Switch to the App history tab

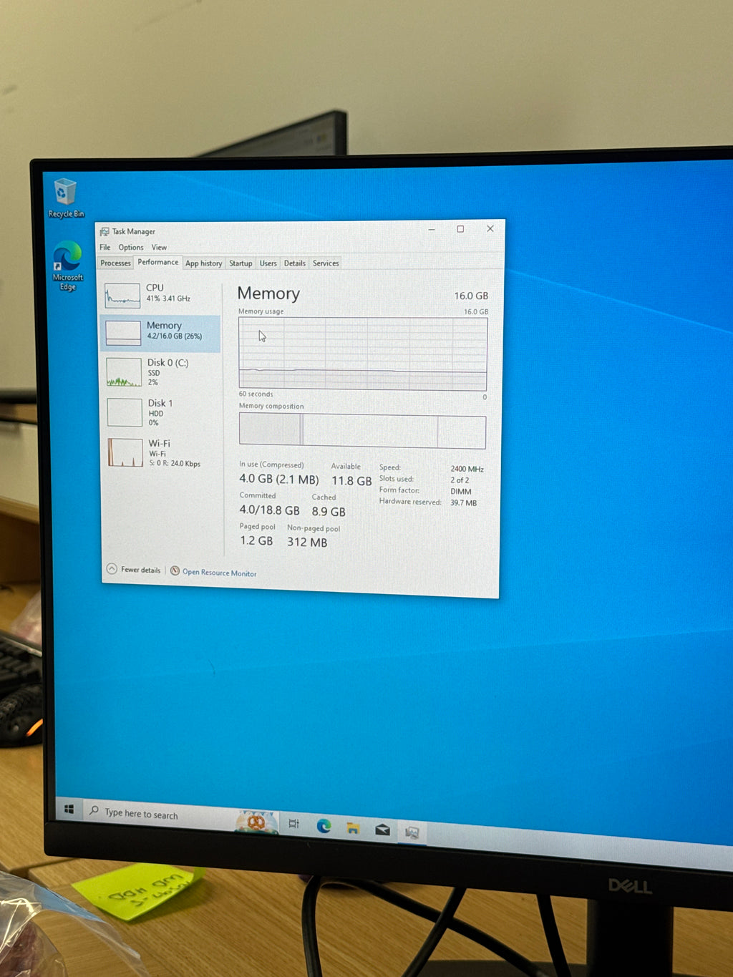tap(204, 263)
